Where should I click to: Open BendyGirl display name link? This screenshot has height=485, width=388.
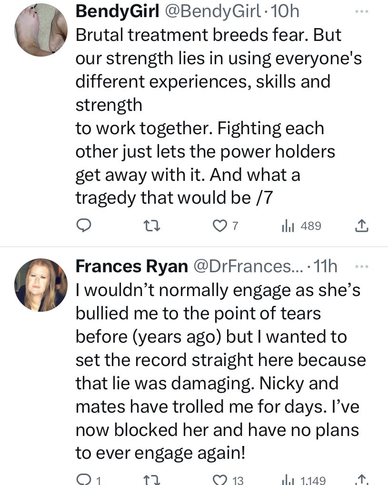click(117, 11)
